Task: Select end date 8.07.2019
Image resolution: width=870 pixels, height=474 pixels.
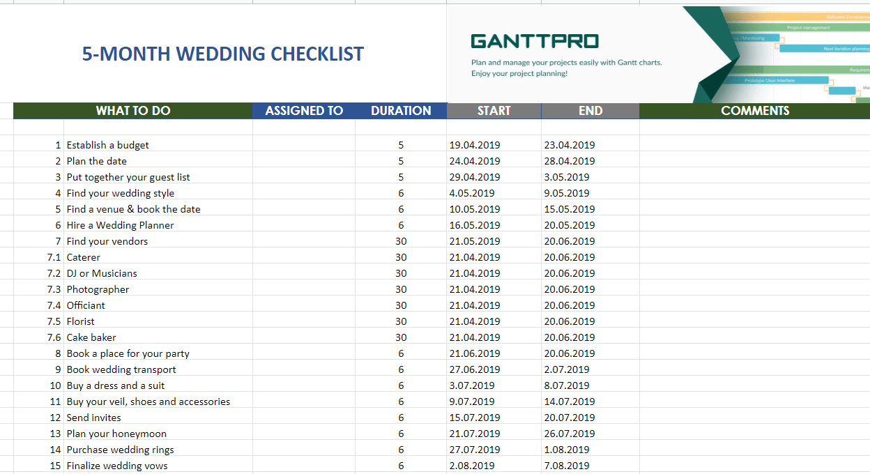Action: point(590,385)
